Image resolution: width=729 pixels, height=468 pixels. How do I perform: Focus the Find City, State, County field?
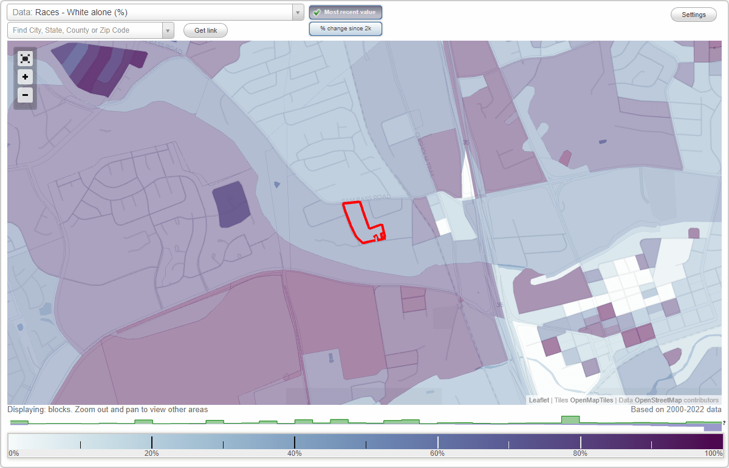[x=85, y=30]
